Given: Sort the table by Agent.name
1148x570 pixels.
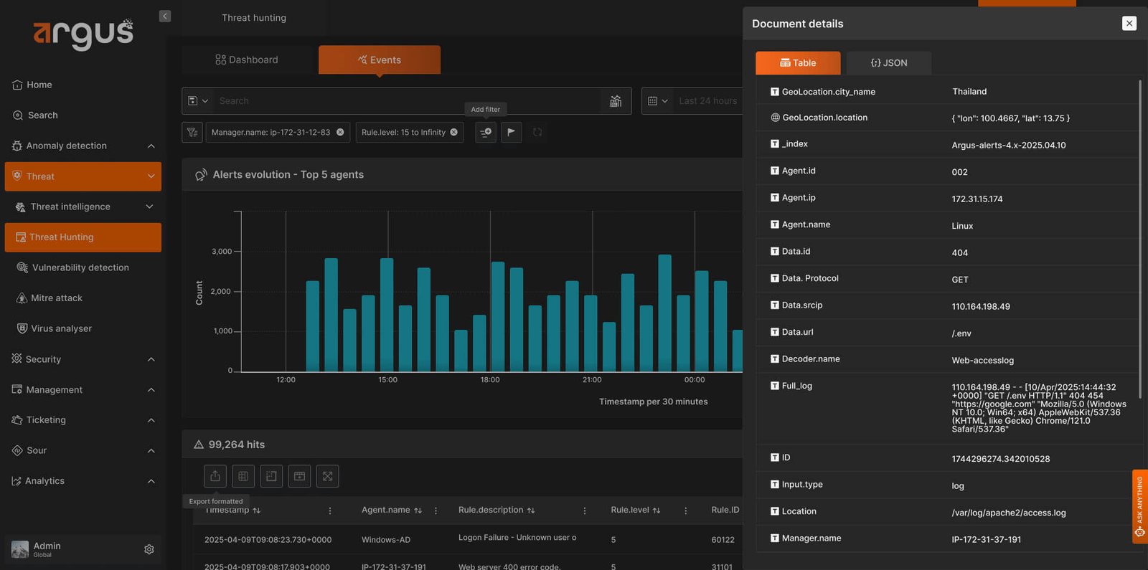Looking at the screenshot, I should pos(418,510).
